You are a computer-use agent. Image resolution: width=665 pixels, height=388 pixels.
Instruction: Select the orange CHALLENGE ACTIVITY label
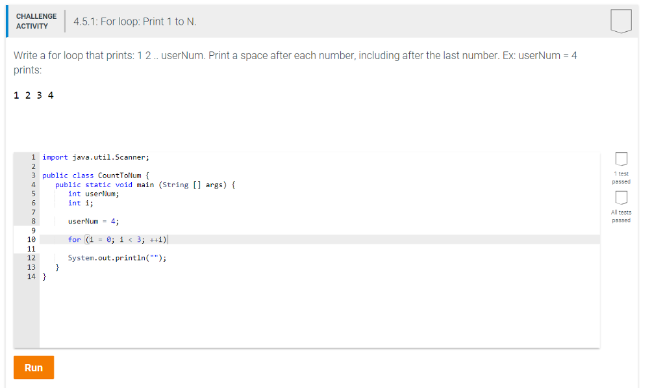pos(36,20)
